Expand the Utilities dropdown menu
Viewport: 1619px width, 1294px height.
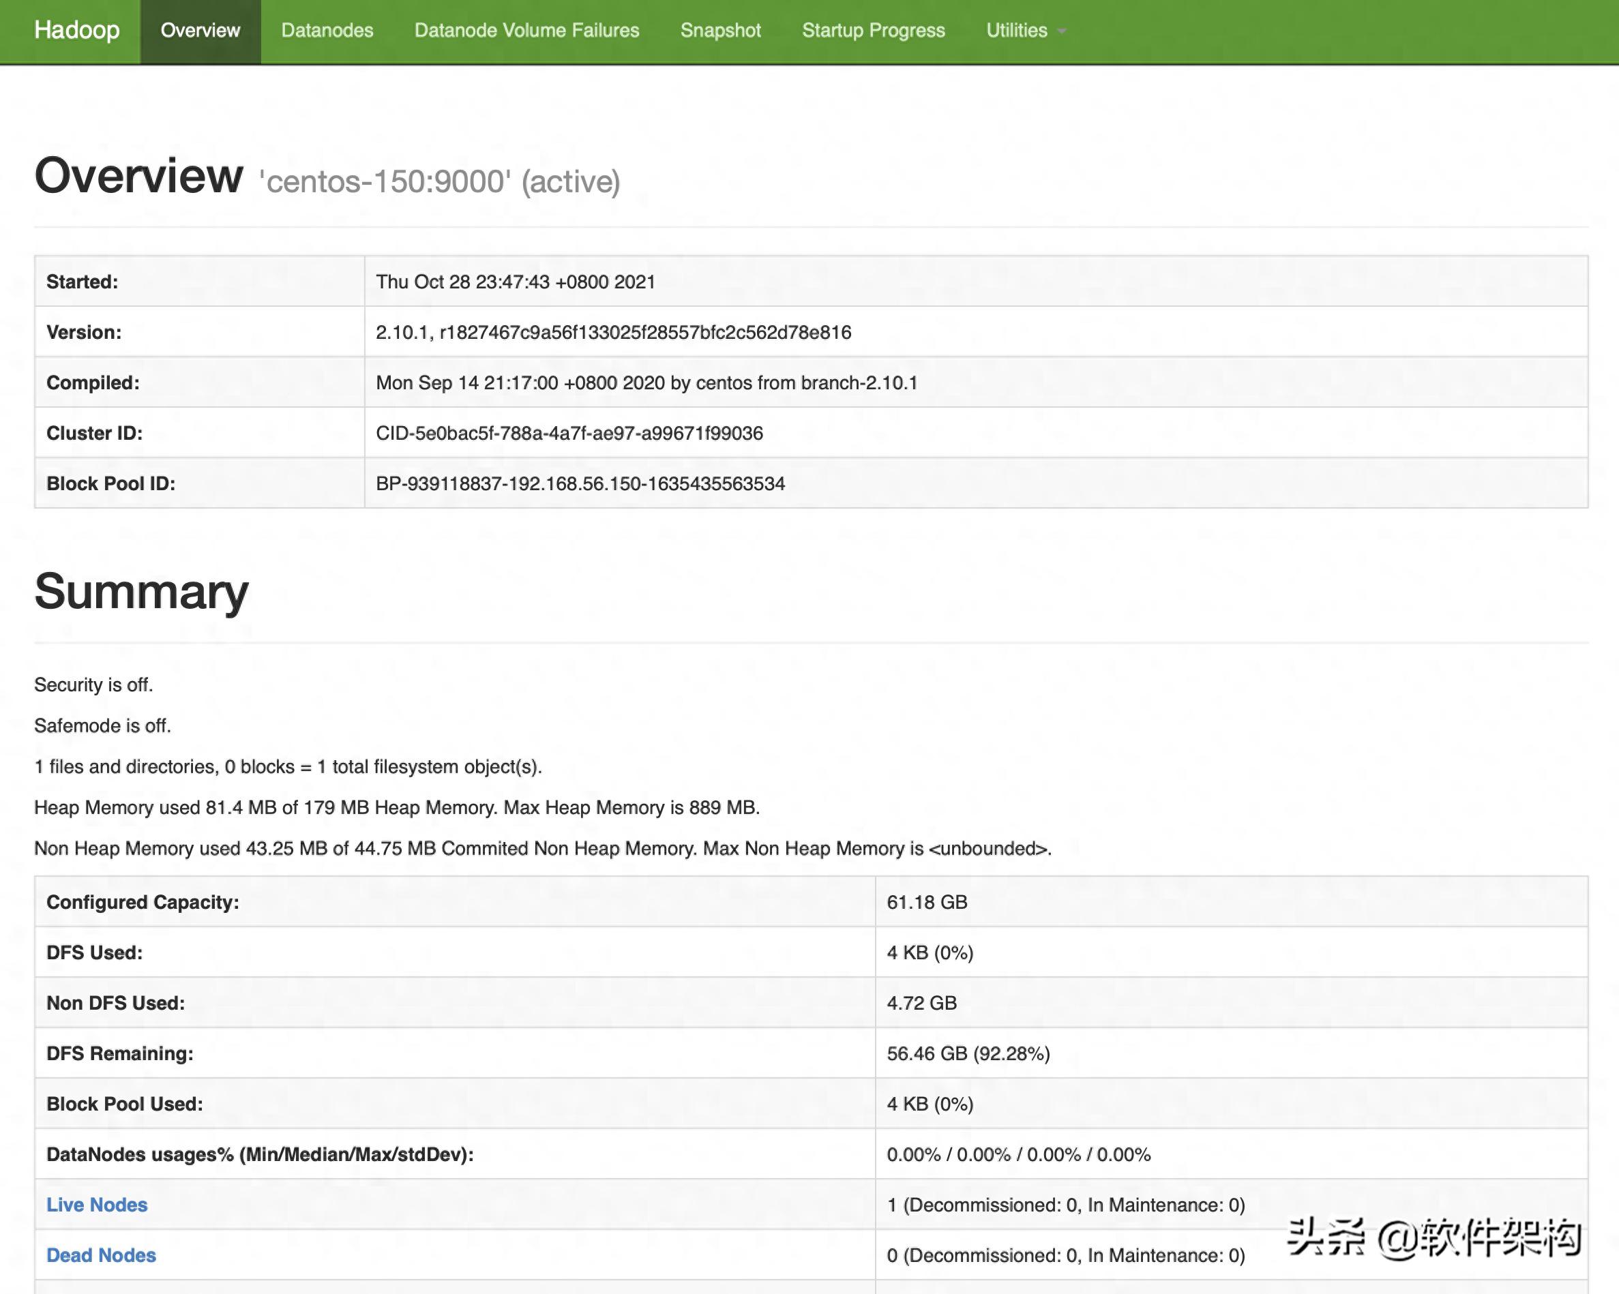1026,31
